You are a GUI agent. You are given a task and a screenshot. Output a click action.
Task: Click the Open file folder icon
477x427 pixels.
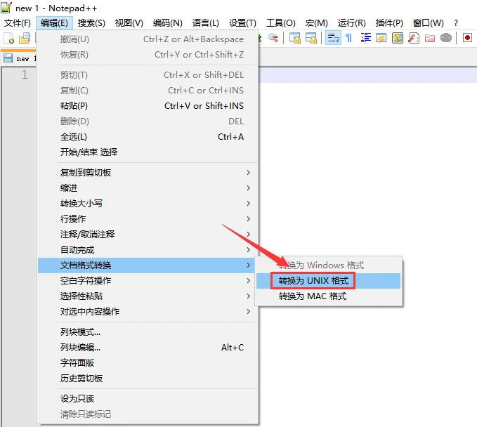(x=25, y=39)
